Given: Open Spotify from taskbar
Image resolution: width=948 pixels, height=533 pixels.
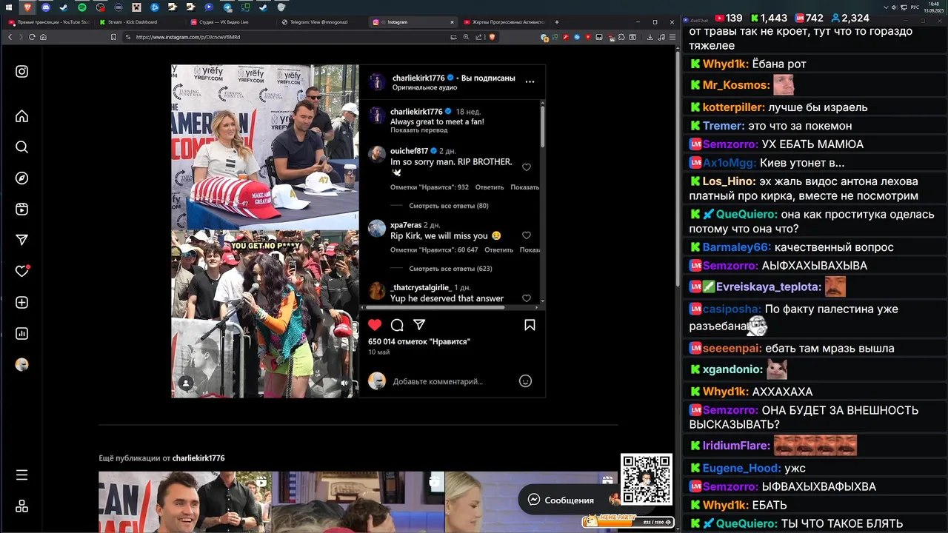Looking at the screenshot, I should (x=82, y=7).
